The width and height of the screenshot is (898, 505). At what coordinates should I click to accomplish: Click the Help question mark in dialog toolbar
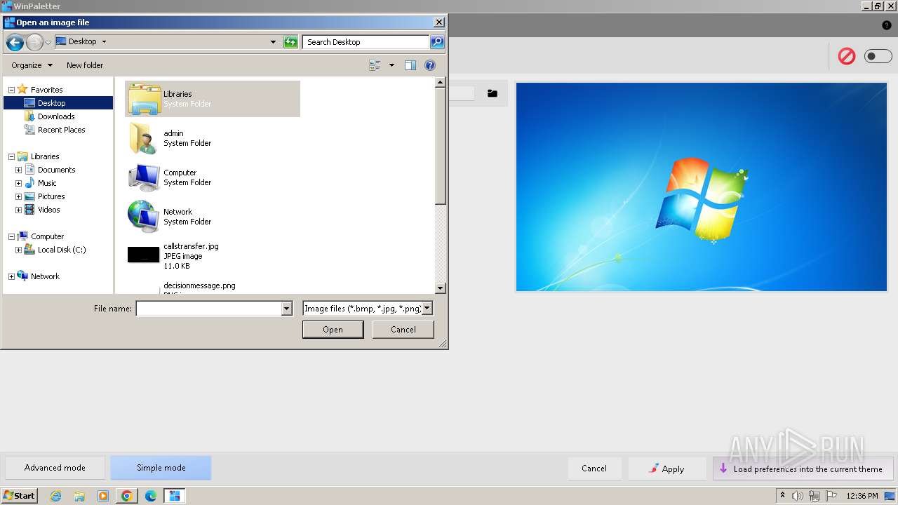pos(430,65)
